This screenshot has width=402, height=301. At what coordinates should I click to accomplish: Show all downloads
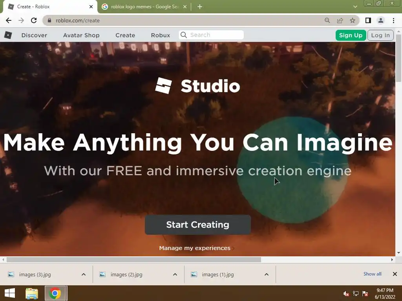coord(372,274)
